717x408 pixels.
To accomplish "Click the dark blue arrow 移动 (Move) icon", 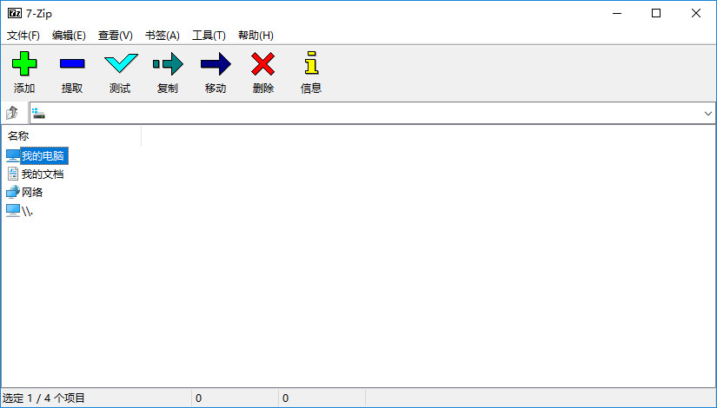I will [216, 63].
